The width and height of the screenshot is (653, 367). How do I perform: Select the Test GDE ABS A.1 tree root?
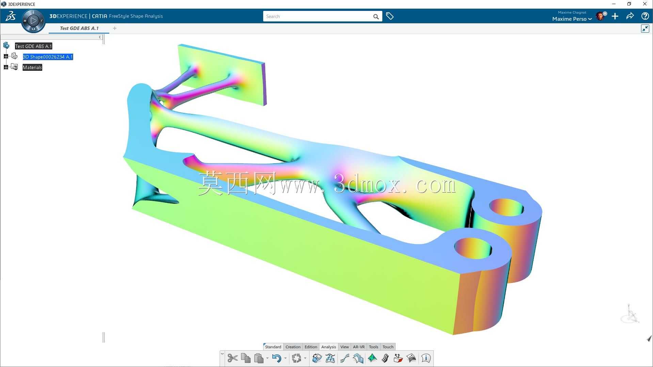point(33,46)
